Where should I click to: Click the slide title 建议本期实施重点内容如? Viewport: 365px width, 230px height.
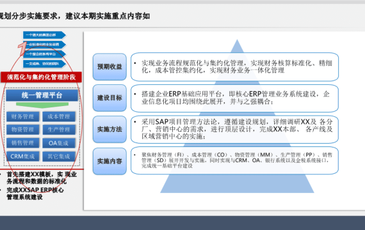108,16
